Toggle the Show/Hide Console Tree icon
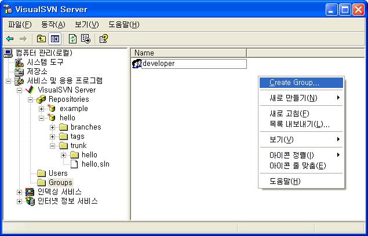 (54, 39)
